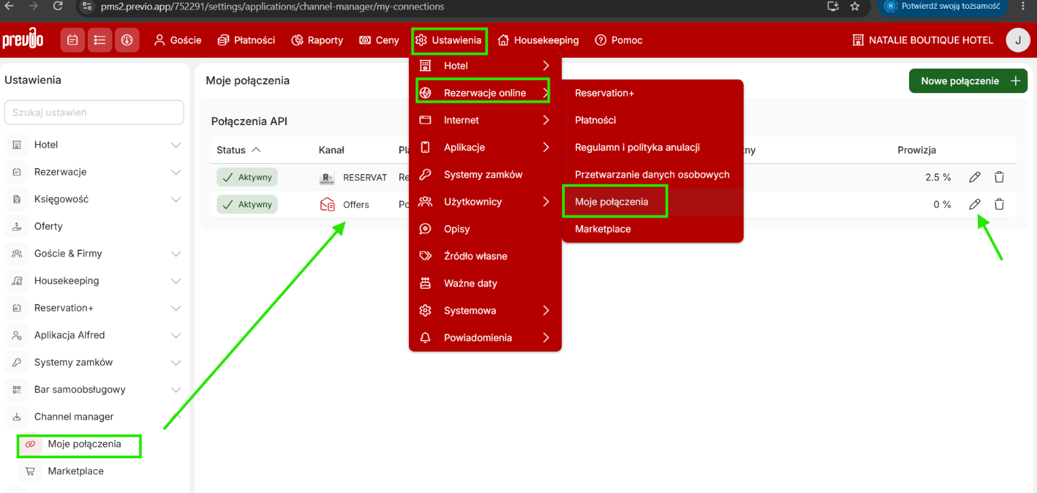Open the calendar view icon in top bar
The width and height of the screenshot is (1037, 493).
[73, 40]
